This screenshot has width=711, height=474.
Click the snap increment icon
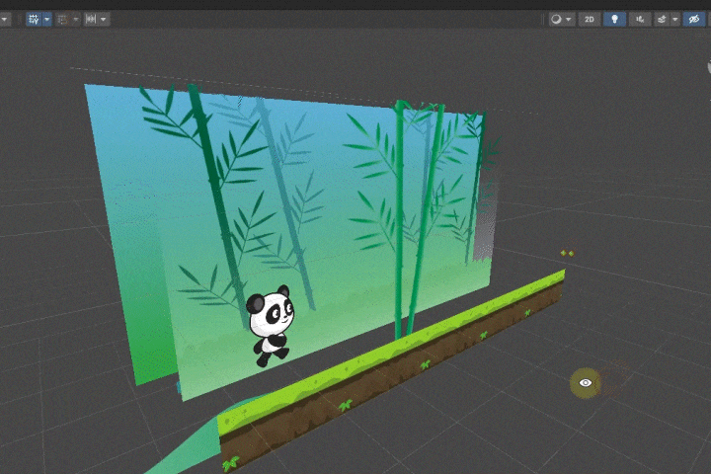click(x=92, y=19)
